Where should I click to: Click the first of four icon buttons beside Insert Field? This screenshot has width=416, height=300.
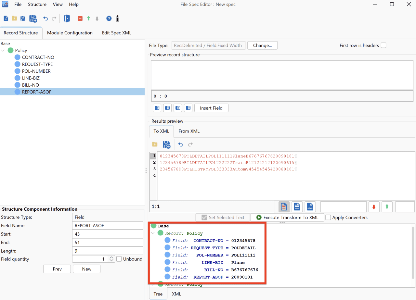tap(157, 108)
